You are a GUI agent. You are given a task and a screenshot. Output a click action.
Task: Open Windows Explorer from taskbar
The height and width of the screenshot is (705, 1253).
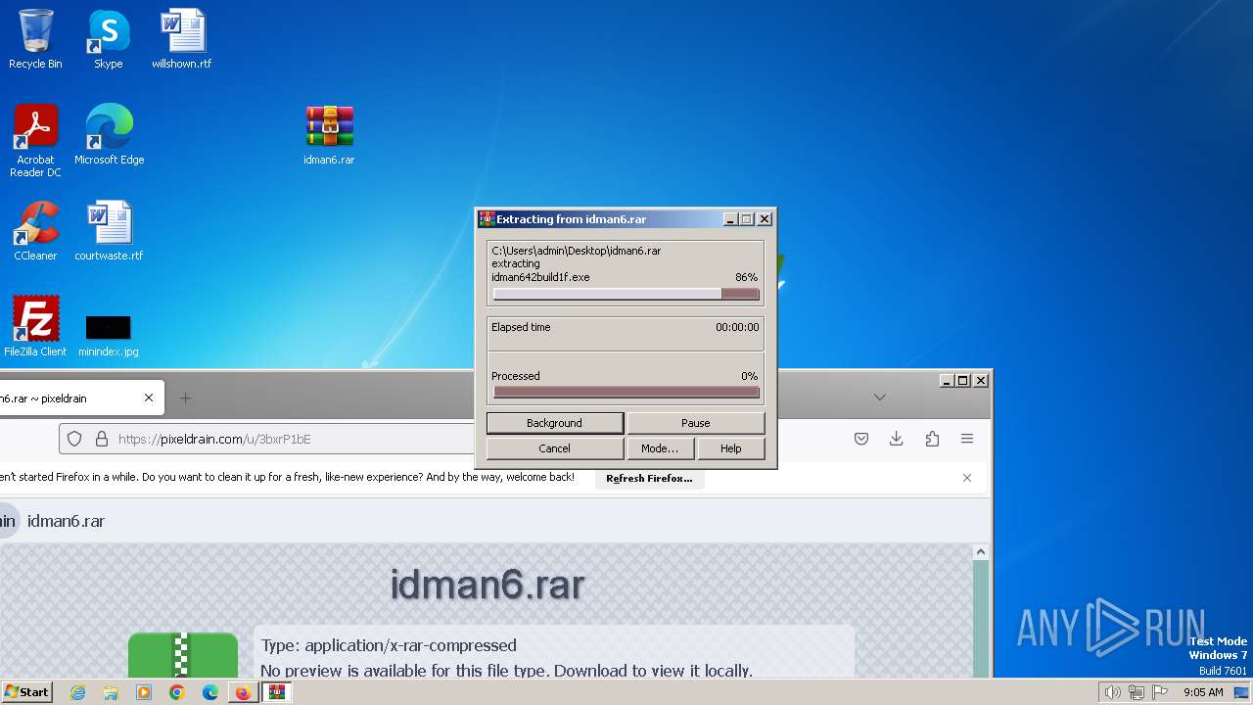[x=111, y=692]
